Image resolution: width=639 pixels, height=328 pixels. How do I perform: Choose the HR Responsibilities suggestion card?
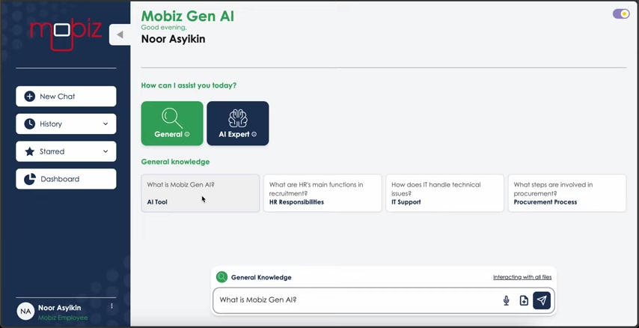coord(322,193)
